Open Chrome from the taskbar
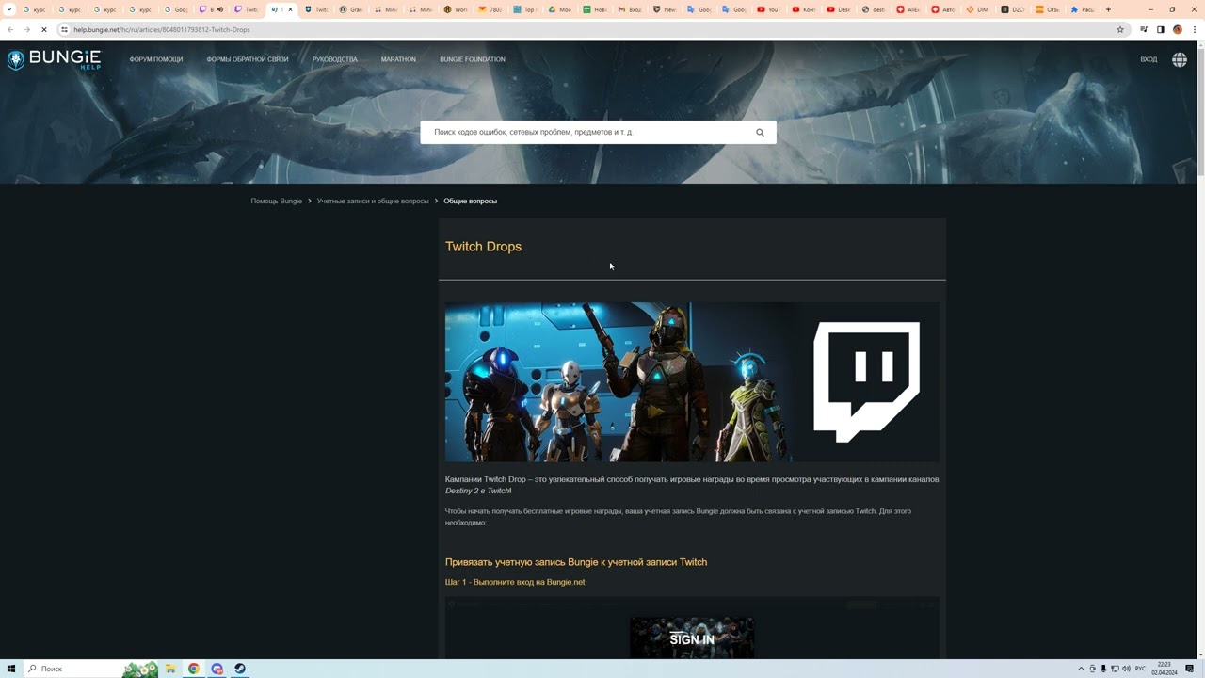 (x=193, y=669)
